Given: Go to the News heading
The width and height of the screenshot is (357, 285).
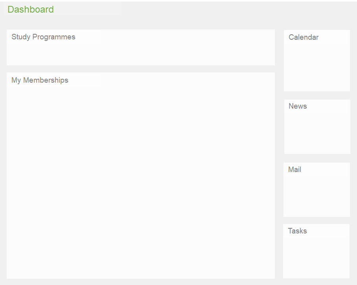Looking at the screenshot, I should click(298, 106).
